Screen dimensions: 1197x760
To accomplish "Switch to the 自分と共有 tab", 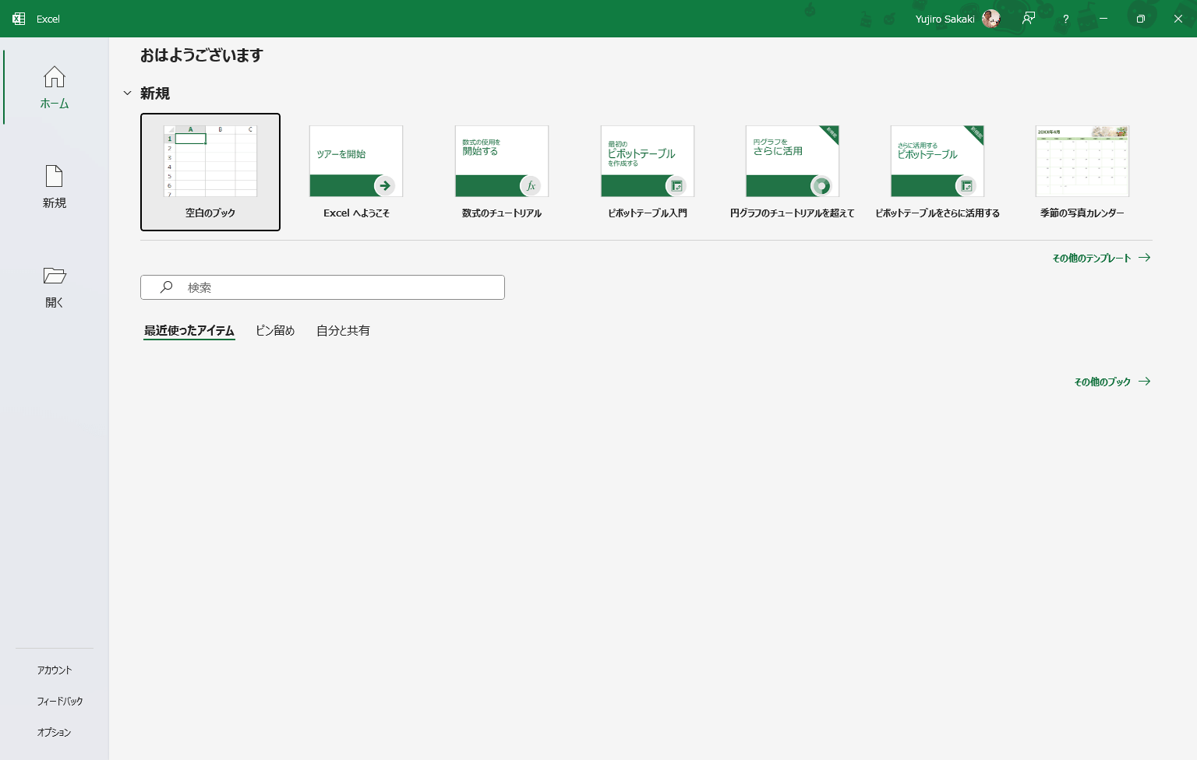I will (x=343, y=331).
